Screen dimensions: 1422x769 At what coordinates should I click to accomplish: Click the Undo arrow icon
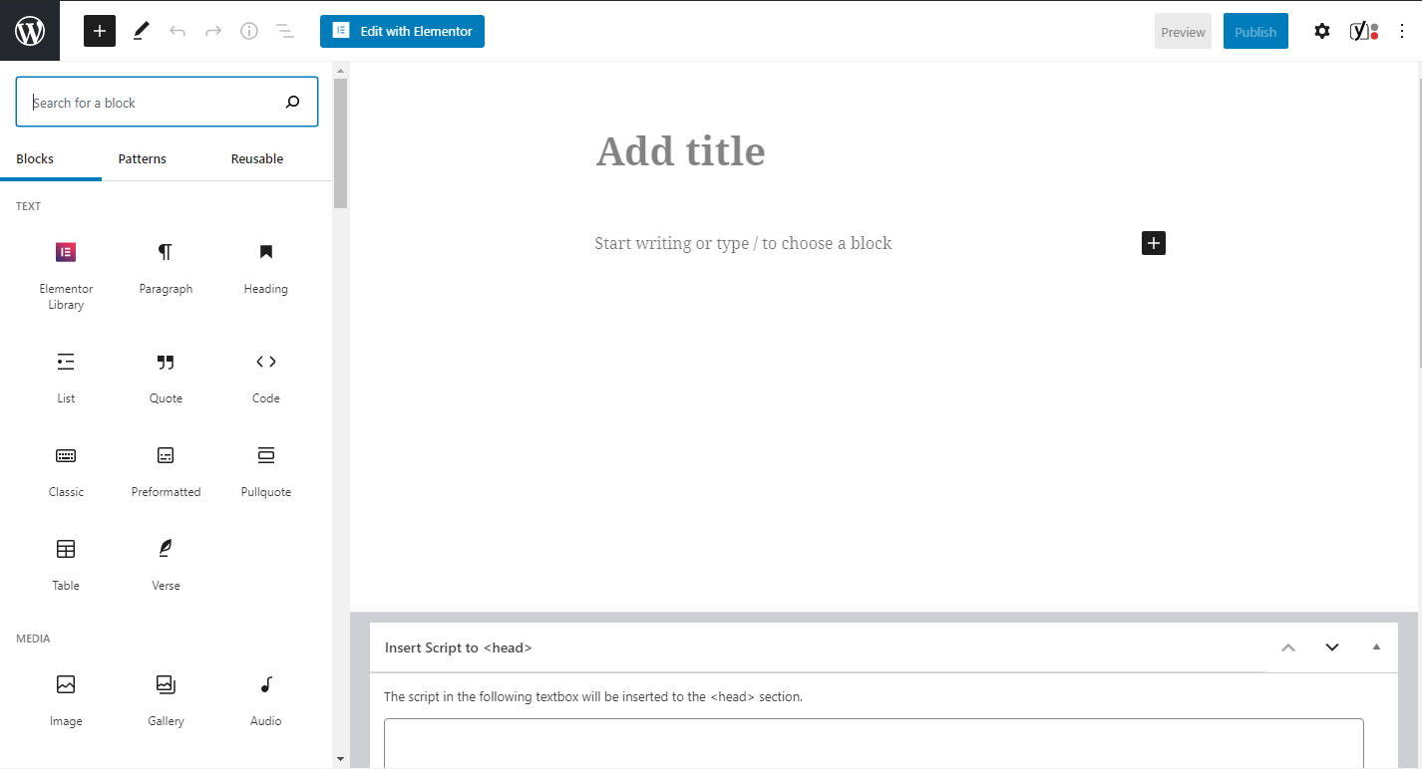click(178, 31)
